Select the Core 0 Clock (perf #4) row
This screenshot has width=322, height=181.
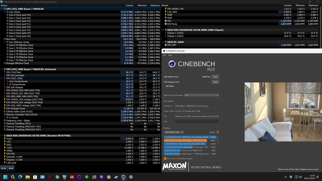coord(80,15)
